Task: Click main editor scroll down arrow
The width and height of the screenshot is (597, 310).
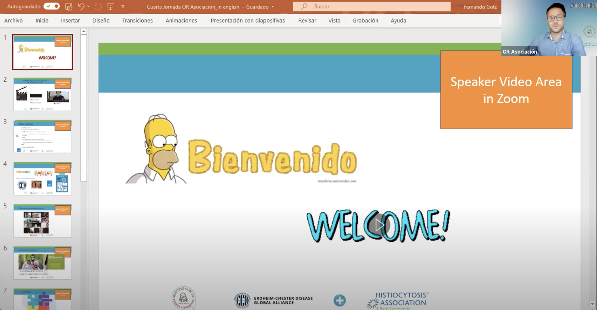Action: point(592,304)
